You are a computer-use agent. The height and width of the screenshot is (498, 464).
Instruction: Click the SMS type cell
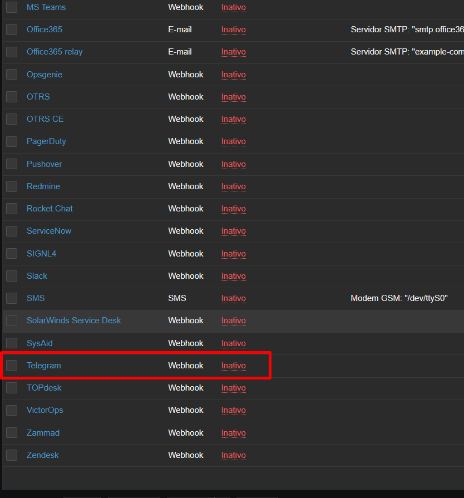click(177, 298)
